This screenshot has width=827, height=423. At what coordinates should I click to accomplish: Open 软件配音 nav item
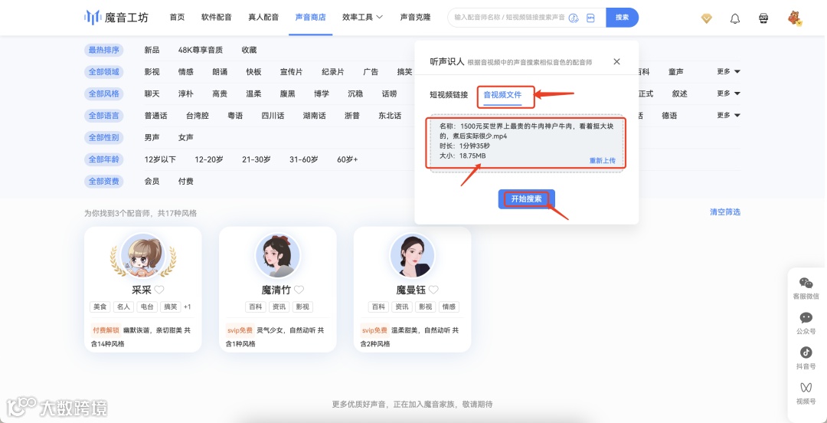(216, 18)
